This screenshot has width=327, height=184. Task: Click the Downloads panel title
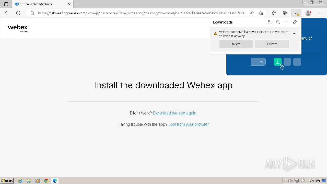pyautogui.click(x=223, y=22)
